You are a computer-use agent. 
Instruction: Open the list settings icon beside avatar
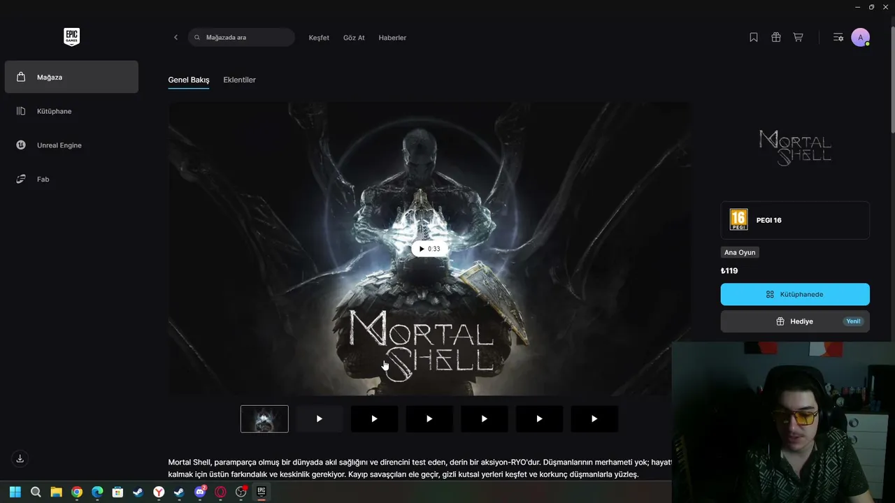click(x=838, y=38)
